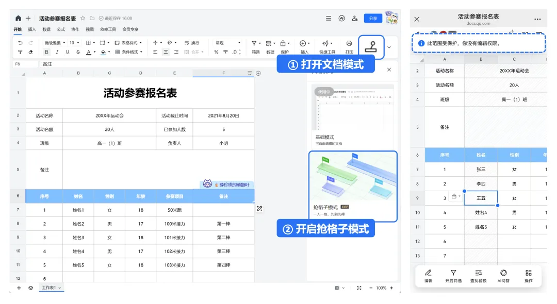The image size is (557, 304).
Task: Toggle strikethrough formatting
Action: pyautogui.click(x=78, y=52)
